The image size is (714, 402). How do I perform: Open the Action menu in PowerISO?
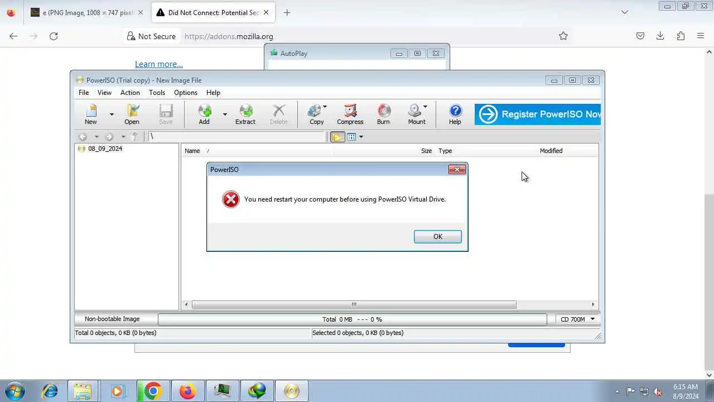[x=130, y=93]
